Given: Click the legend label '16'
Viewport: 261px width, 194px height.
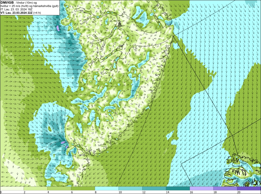Looking at the screenshot, I should (x=191, y=192).
